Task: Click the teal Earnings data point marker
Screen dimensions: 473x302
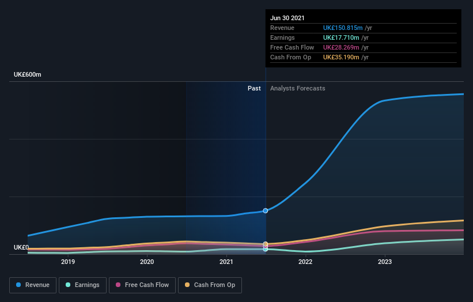Action: (x=266, y=249)
